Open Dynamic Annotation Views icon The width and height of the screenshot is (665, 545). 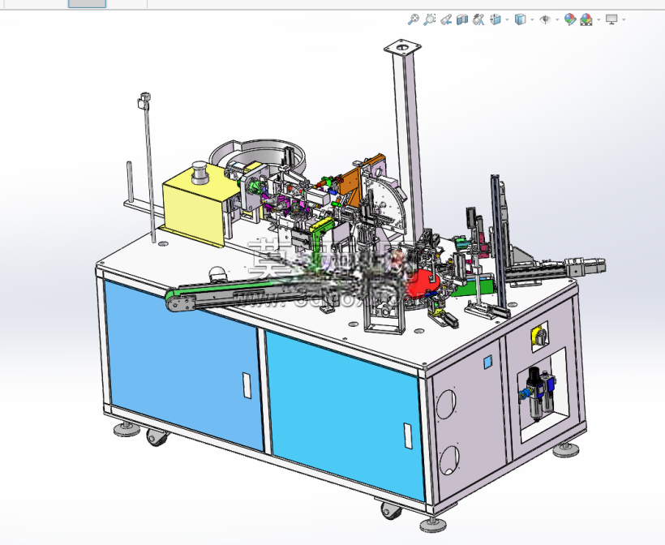click(x=478, y=19)
